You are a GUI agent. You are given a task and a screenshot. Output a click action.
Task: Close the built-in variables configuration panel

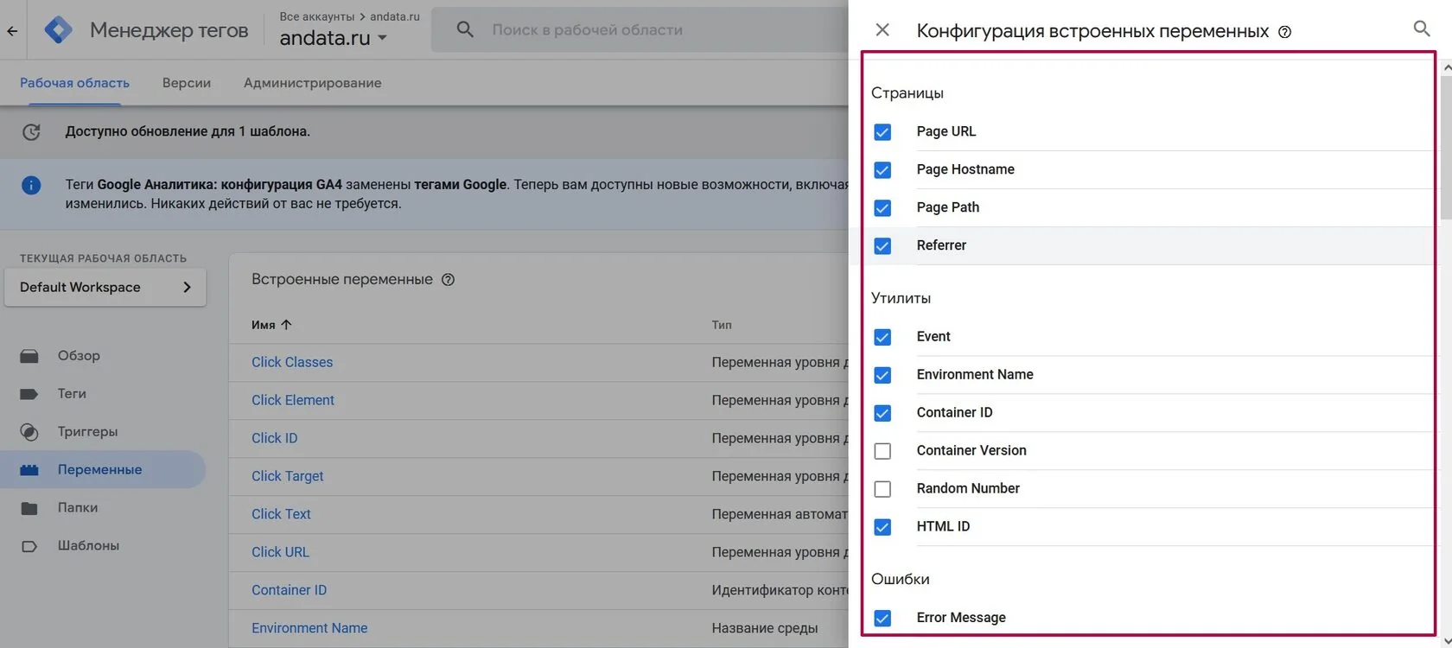pos(882,30)
